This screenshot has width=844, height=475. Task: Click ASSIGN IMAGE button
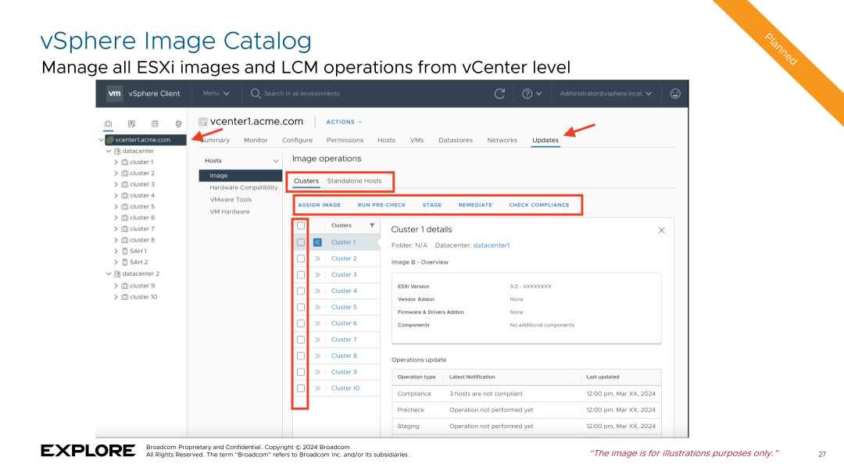(x=319, y=205)
